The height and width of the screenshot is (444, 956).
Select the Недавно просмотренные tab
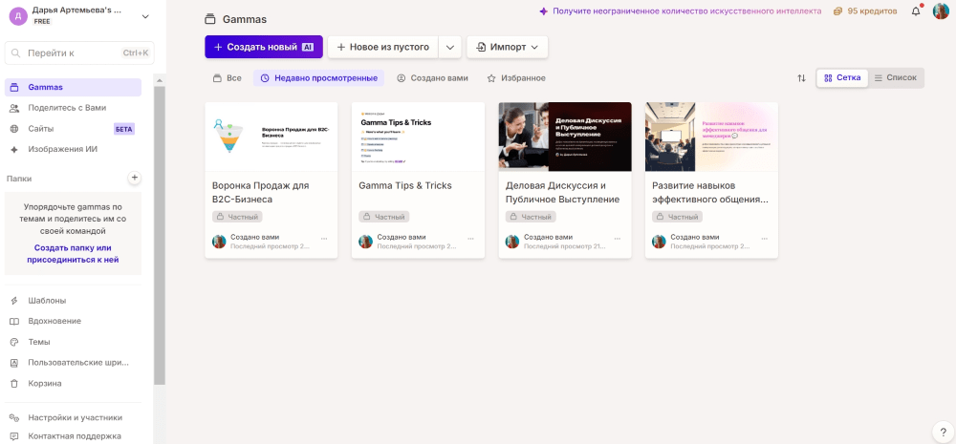click(319, 78)
